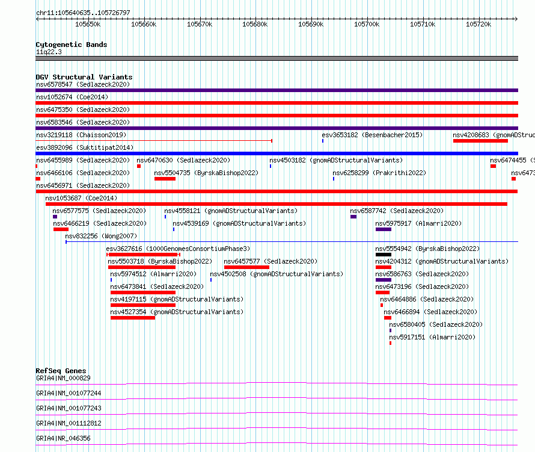Open nsv832256 (Wong2007) variant label
This screenshot has width=535, height=452.
tap(101, 236)
